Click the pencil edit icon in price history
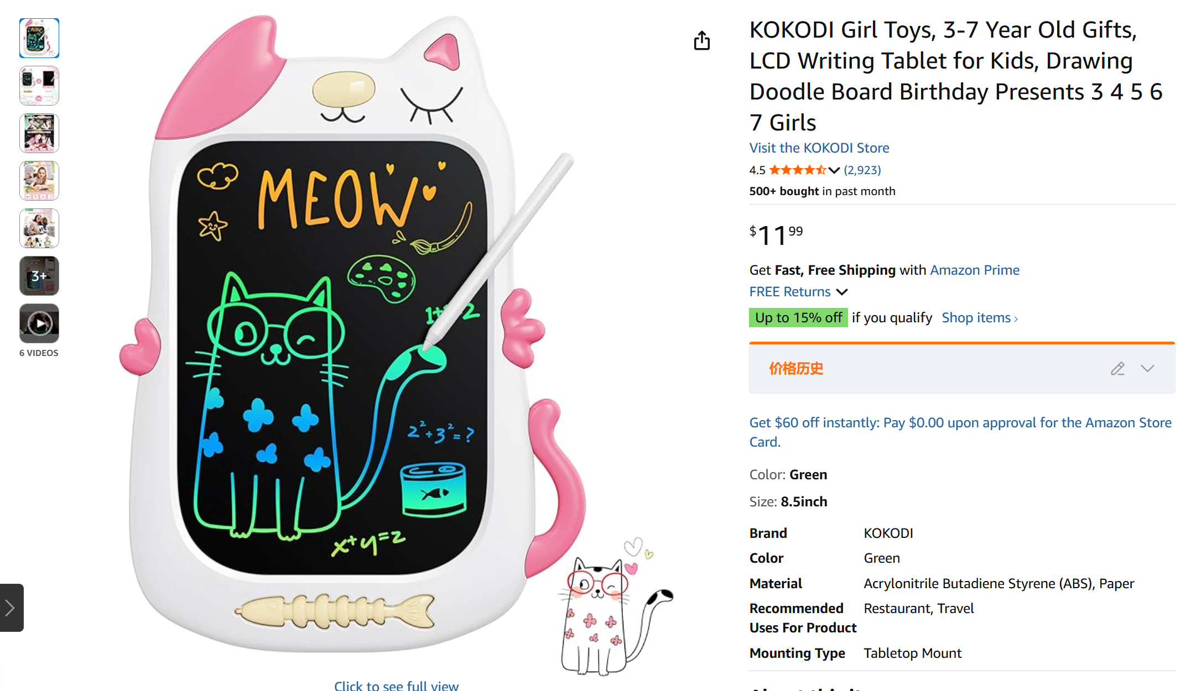1191x691 pixels. tap(1117, 369)
